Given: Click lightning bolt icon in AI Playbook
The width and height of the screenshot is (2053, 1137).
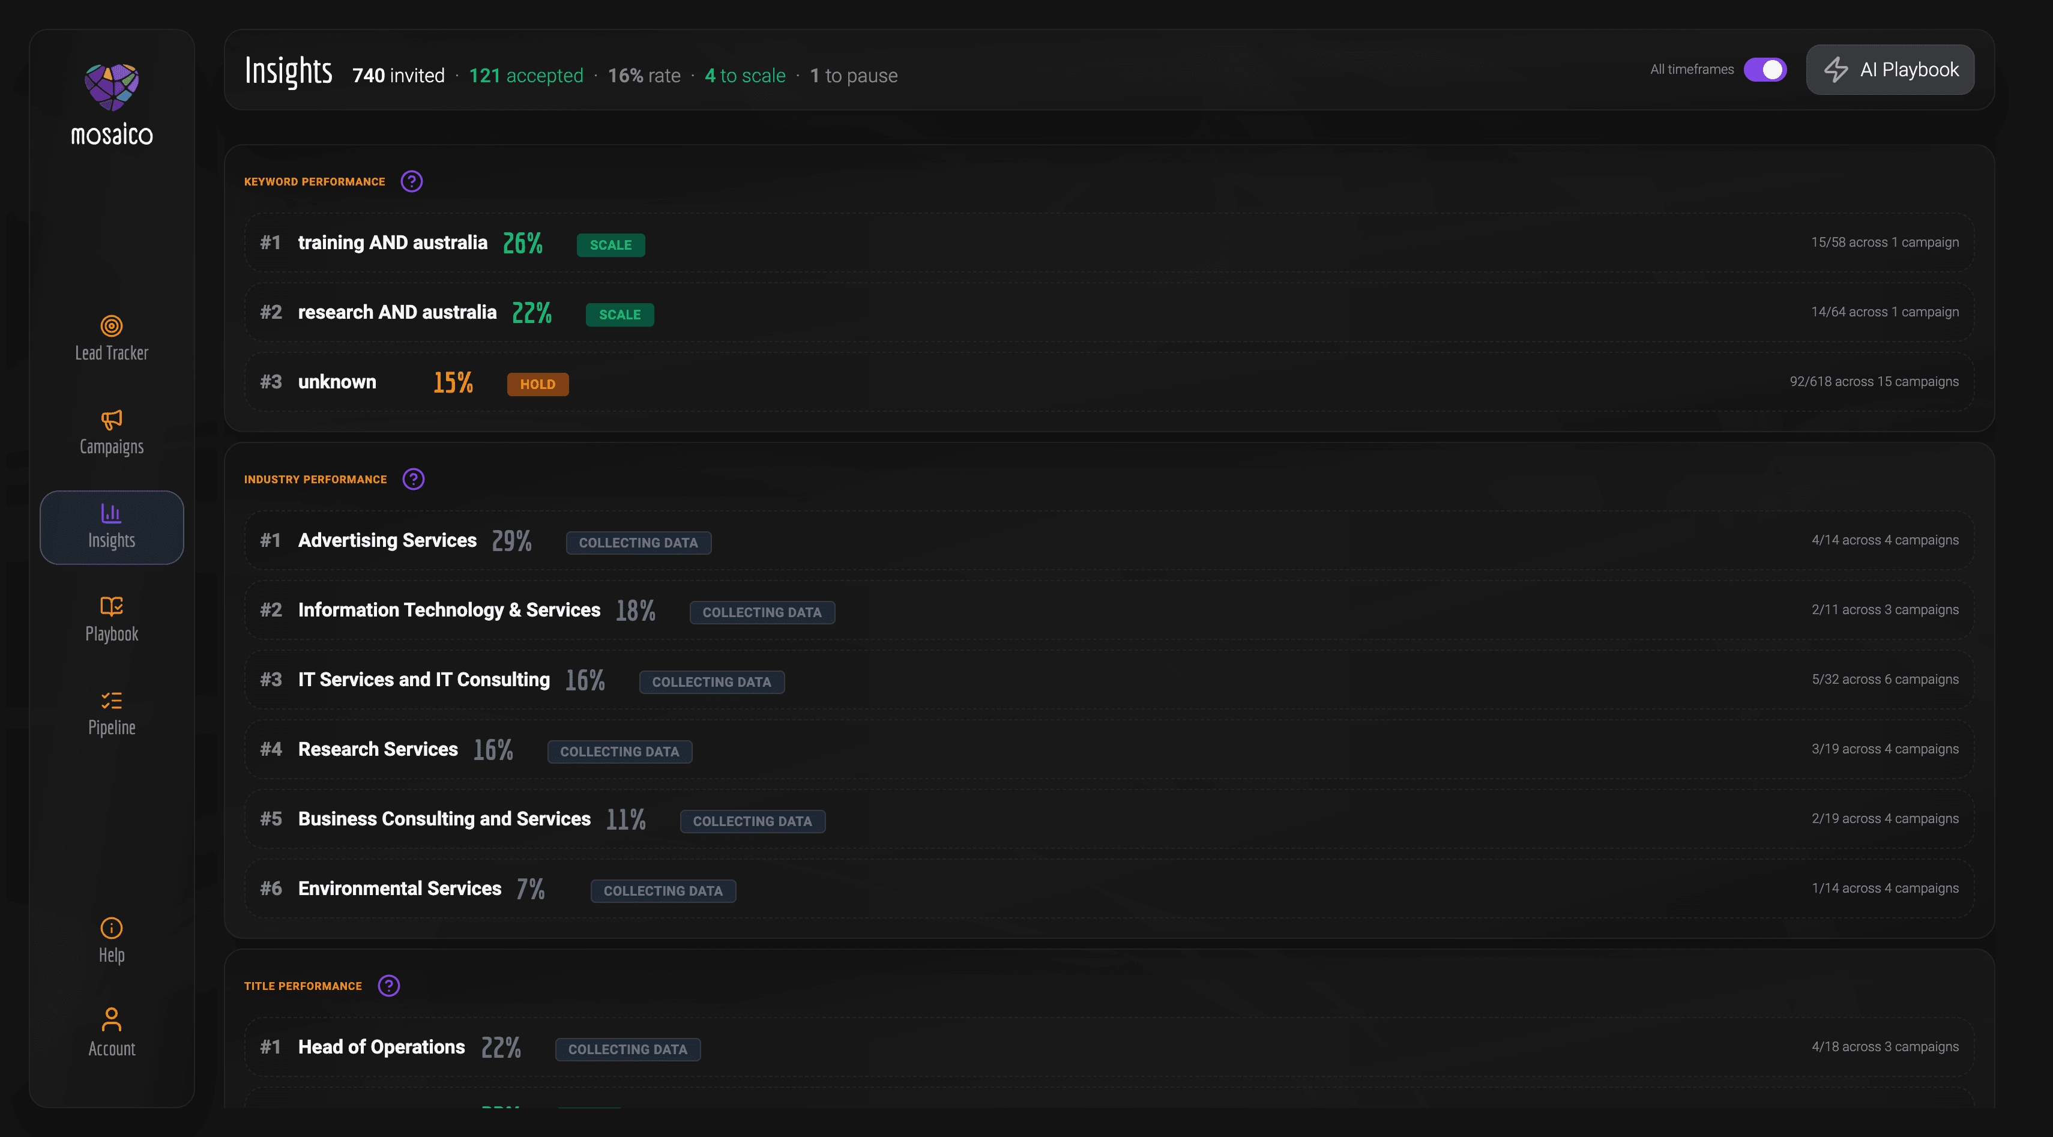Looking at the screenshot, I should pyautogui.click(x=1836, y=69).
